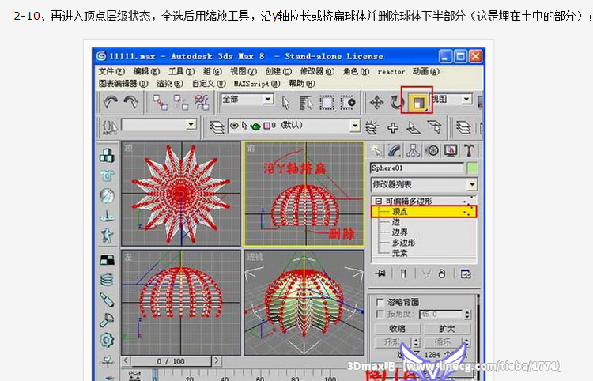The height and width of the screenshot is (381, 593).
Task: Activate the Select and Link tool
Action: [160, 102]
